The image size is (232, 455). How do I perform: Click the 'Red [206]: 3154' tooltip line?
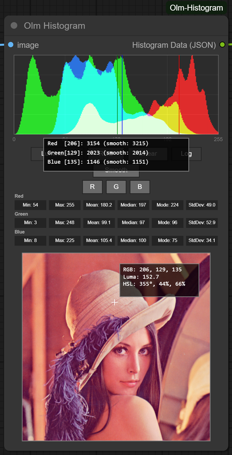click(98, 143)
